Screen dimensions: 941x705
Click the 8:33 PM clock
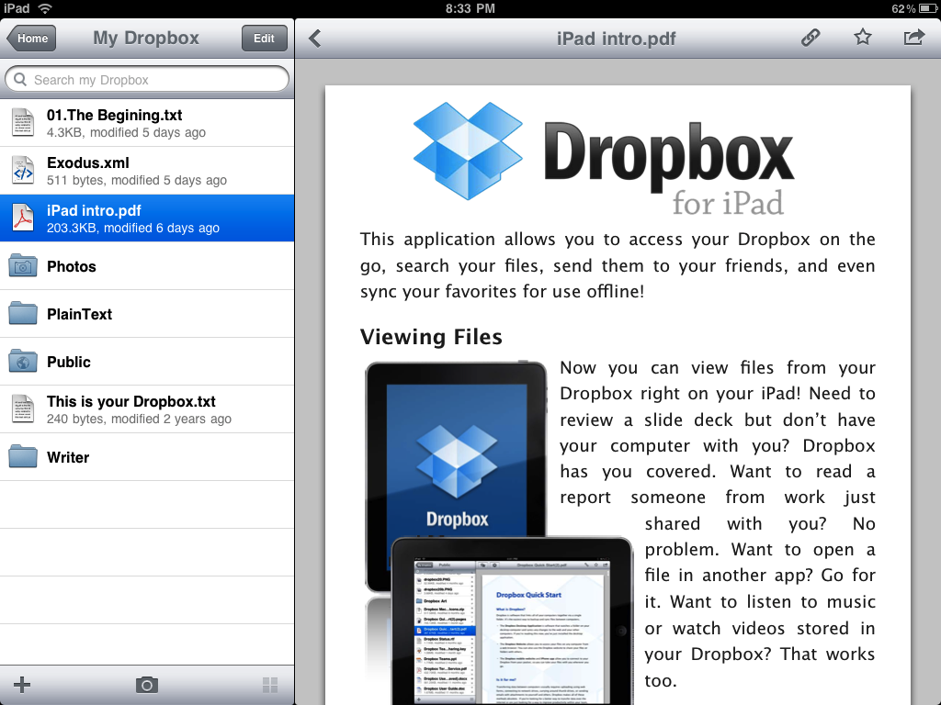[470, 8]
